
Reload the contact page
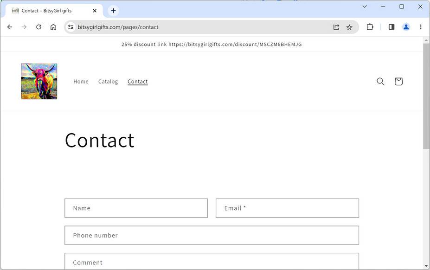point(39,27)
